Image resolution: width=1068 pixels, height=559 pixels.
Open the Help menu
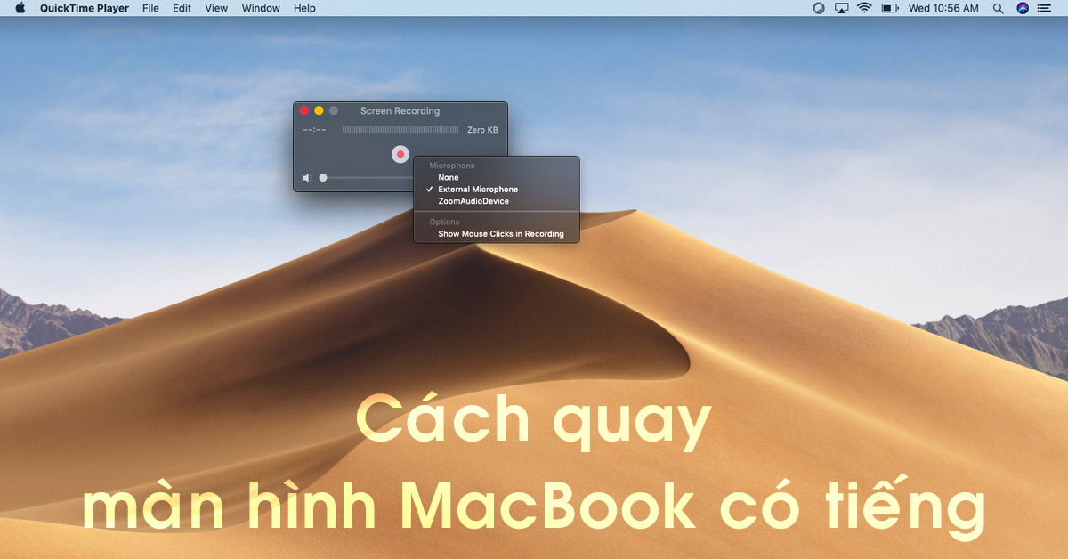tap(304, 8)
